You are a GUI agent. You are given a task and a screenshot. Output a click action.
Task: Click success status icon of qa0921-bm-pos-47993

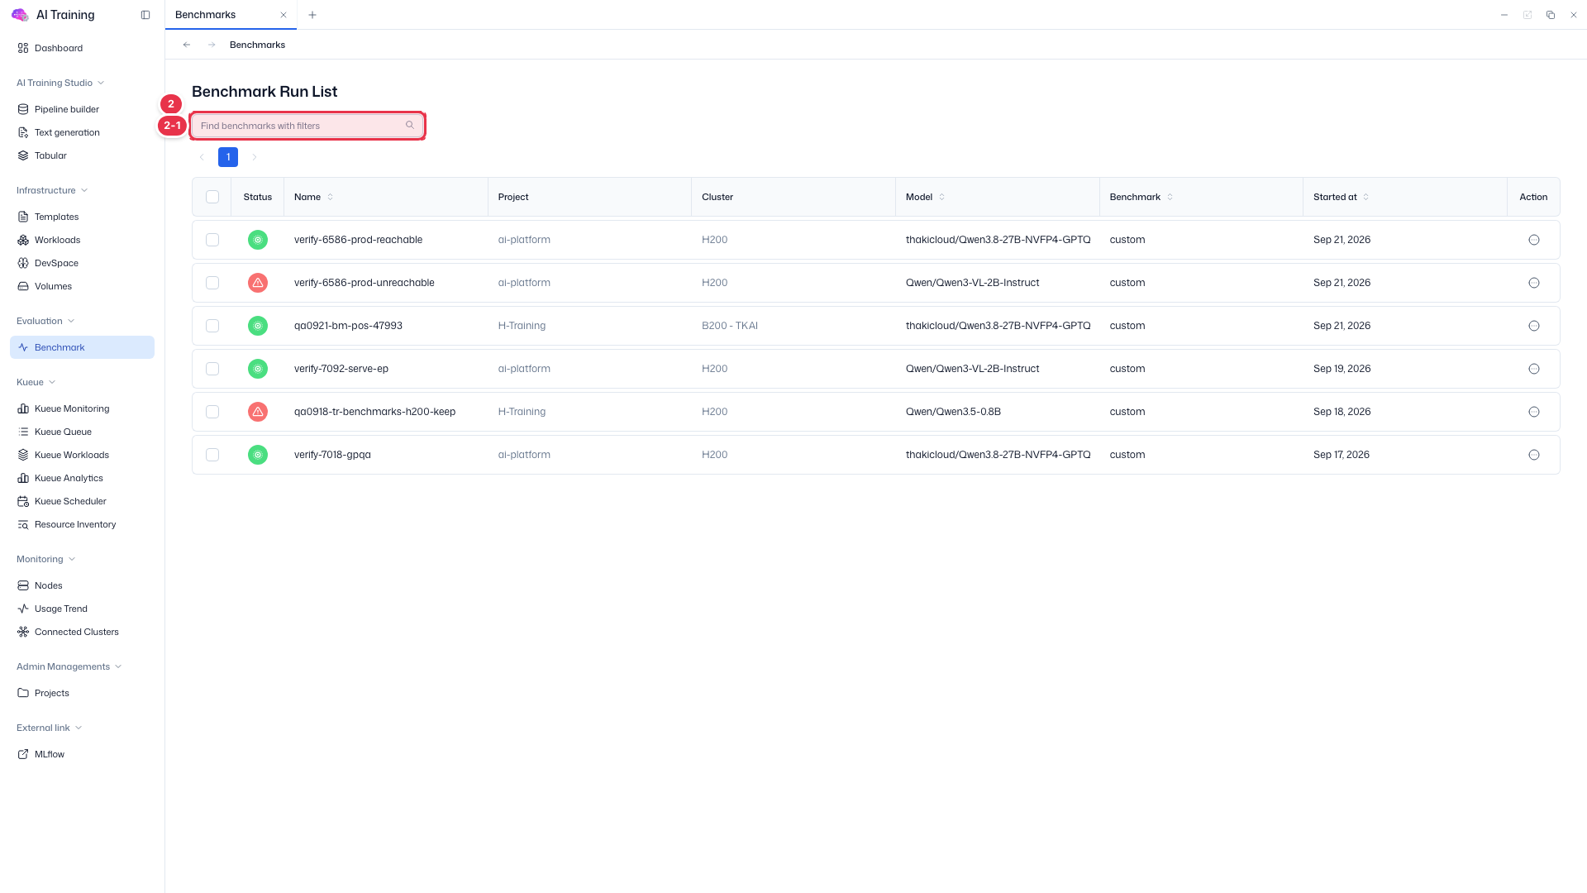pos(258,326)
